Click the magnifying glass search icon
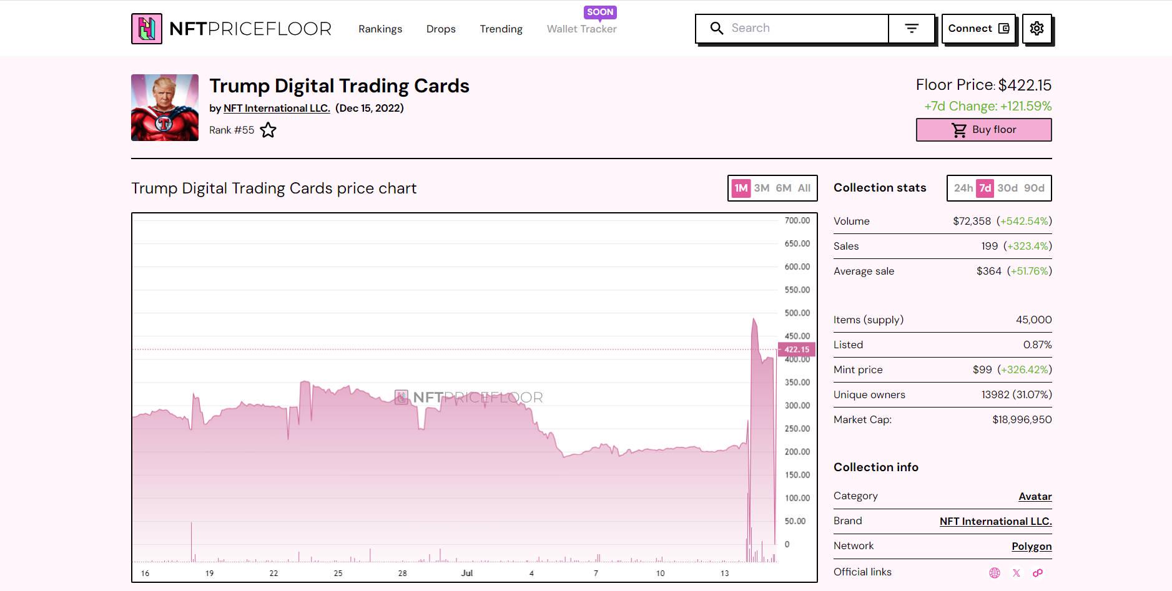 coord(717,29)
